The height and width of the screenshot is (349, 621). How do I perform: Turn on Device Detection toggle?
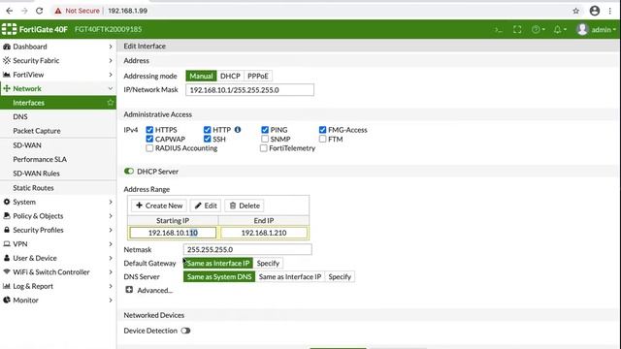(x=185, y=331)
